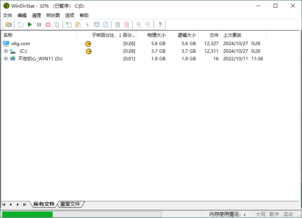Click the help question mark icon
This screenshot has height=218, width=302.
pos(160,25)
